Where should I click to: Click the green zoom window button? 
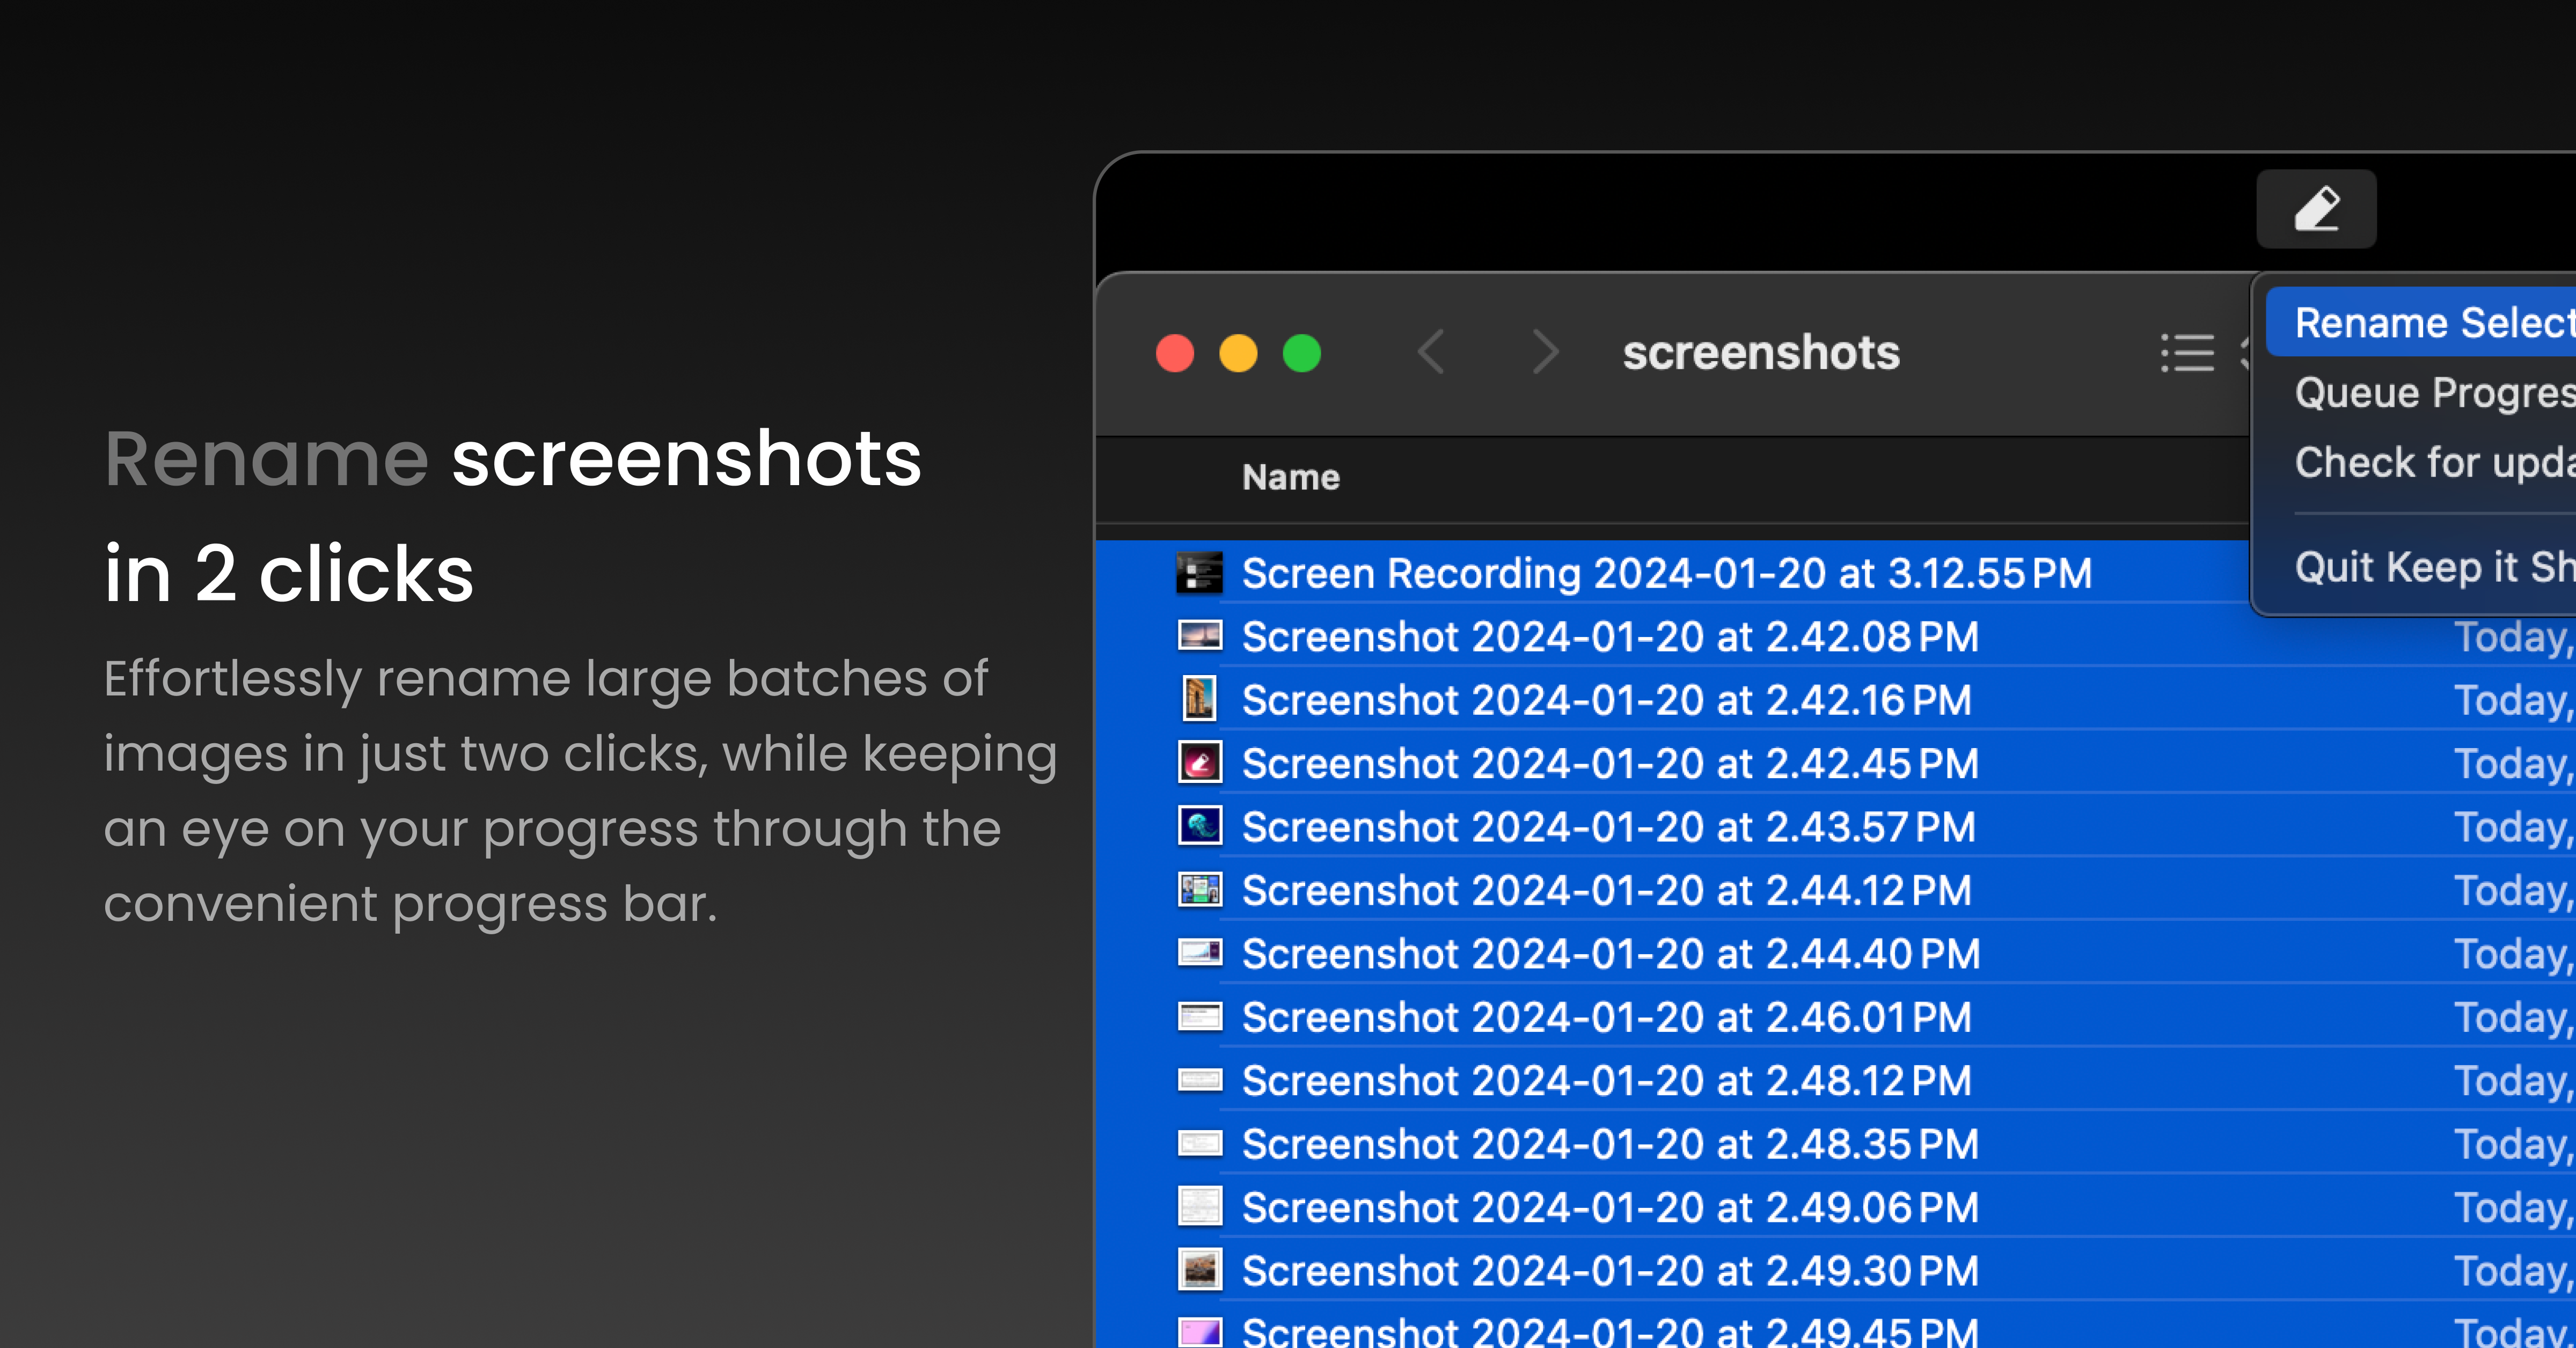(x=1301, y=353)
